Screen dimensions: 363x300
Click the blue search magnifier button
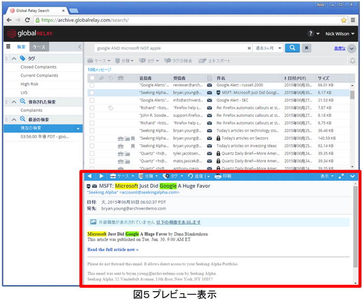coord(292,48)
